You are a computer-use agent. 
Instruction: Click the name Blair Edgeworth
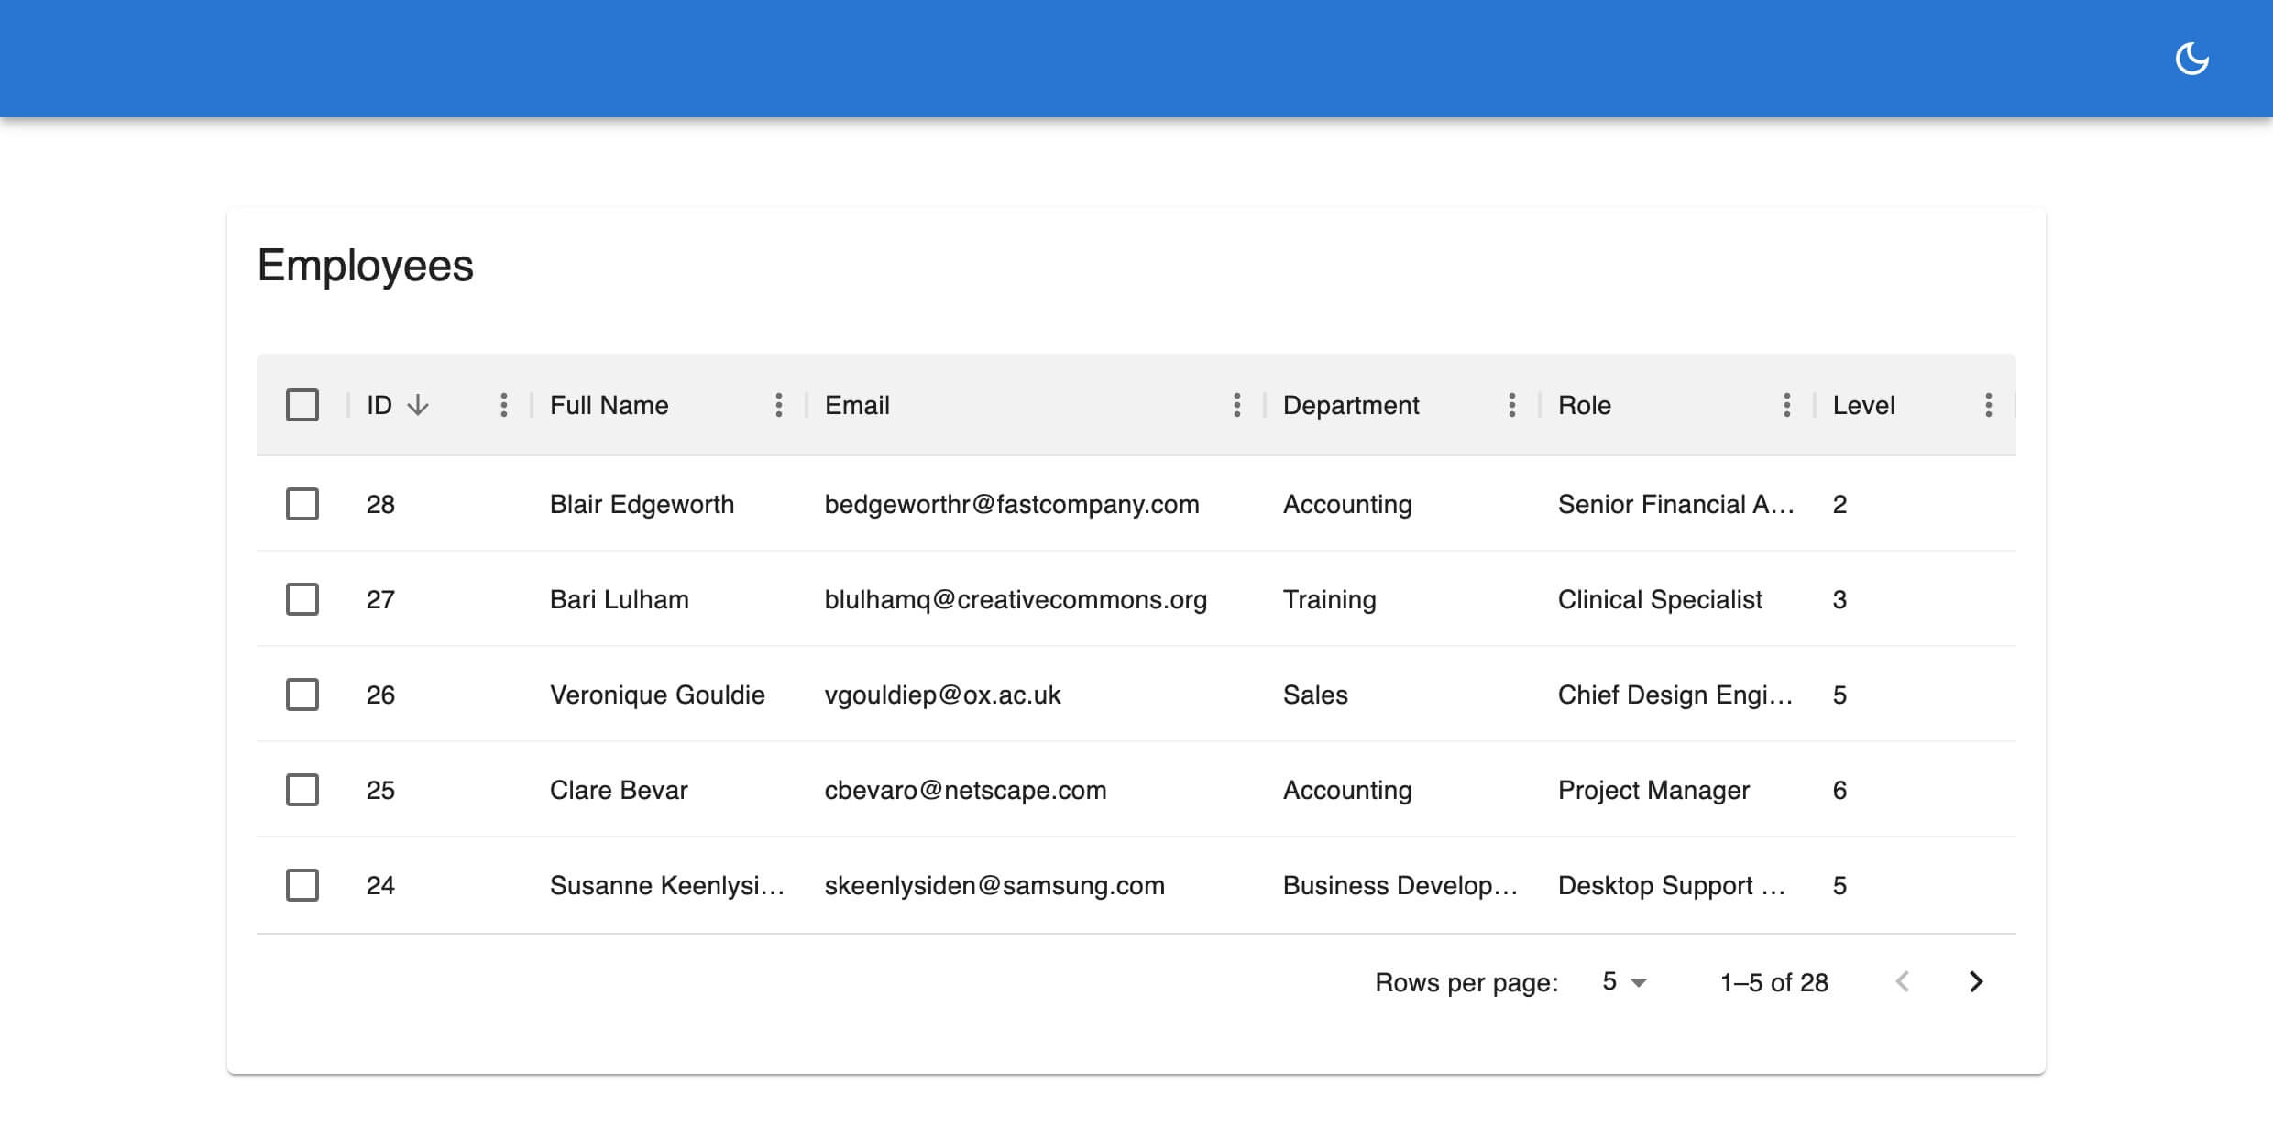(642, 504)
